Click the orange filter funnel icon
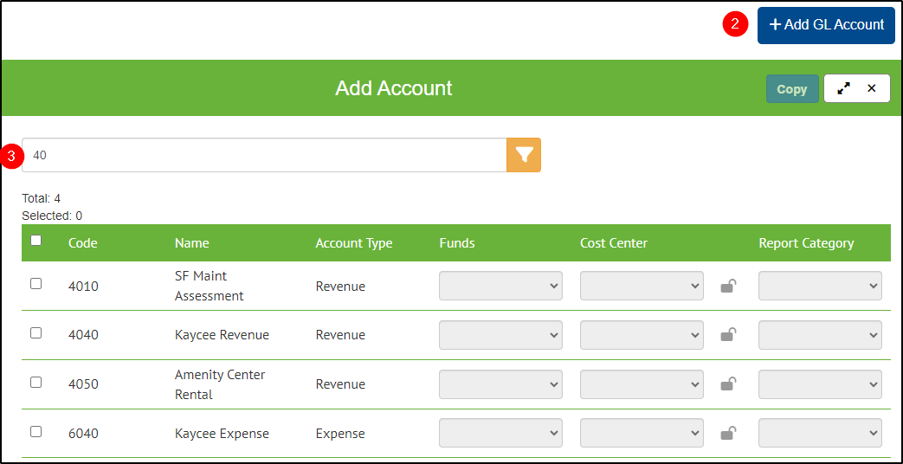903x464 pixels. point(524,155)
